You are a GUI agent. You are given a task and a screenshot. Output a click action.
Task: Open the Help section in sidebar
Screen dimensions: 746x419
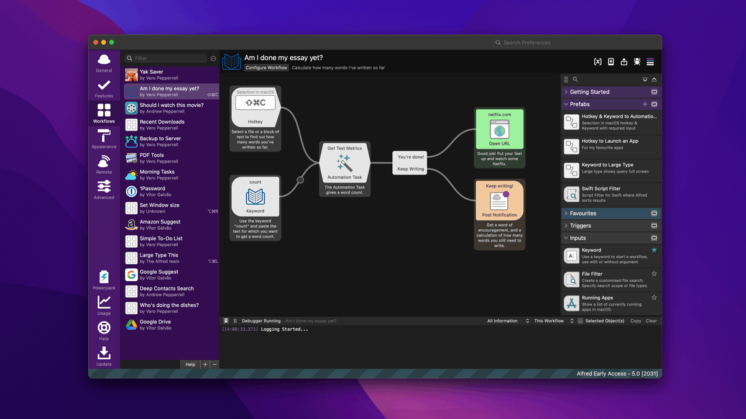point(104,331)
